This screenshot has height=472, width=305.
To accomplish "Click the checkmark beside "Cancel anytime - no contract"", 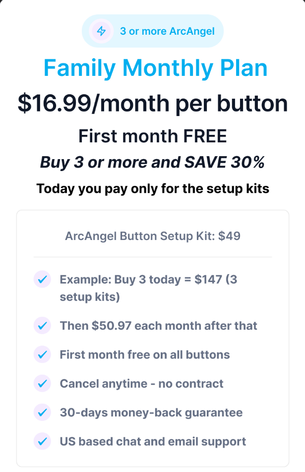I will coord(42,383).
